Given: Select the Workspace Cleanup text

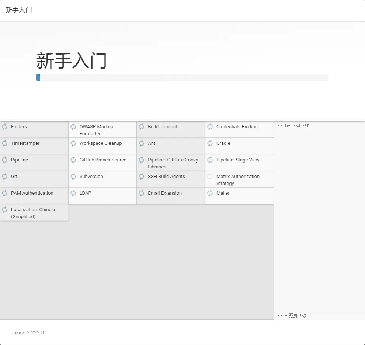Looking at the screenshot, I should (101, 143).
